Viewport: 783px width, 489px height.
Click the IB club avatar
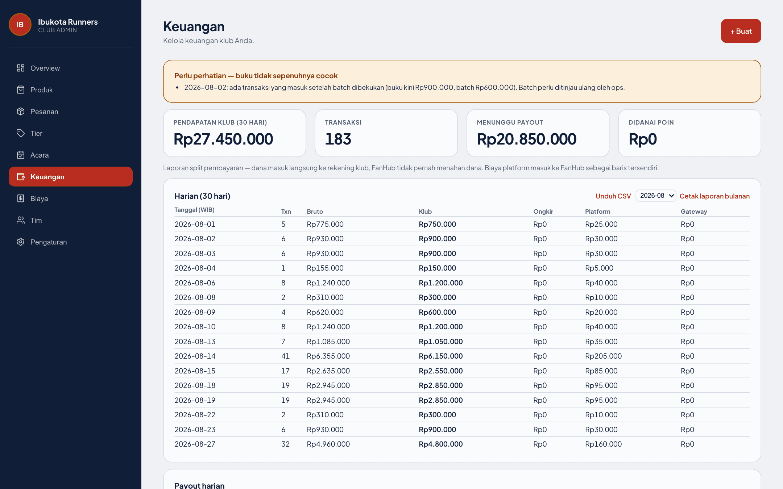[x=20, y=25]
